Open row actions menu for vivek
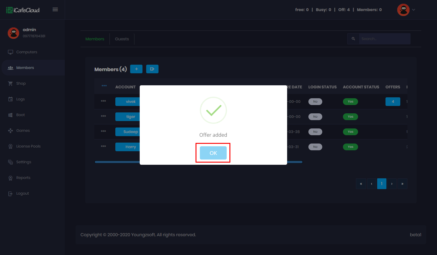437x255 pixels. (103, 101)
